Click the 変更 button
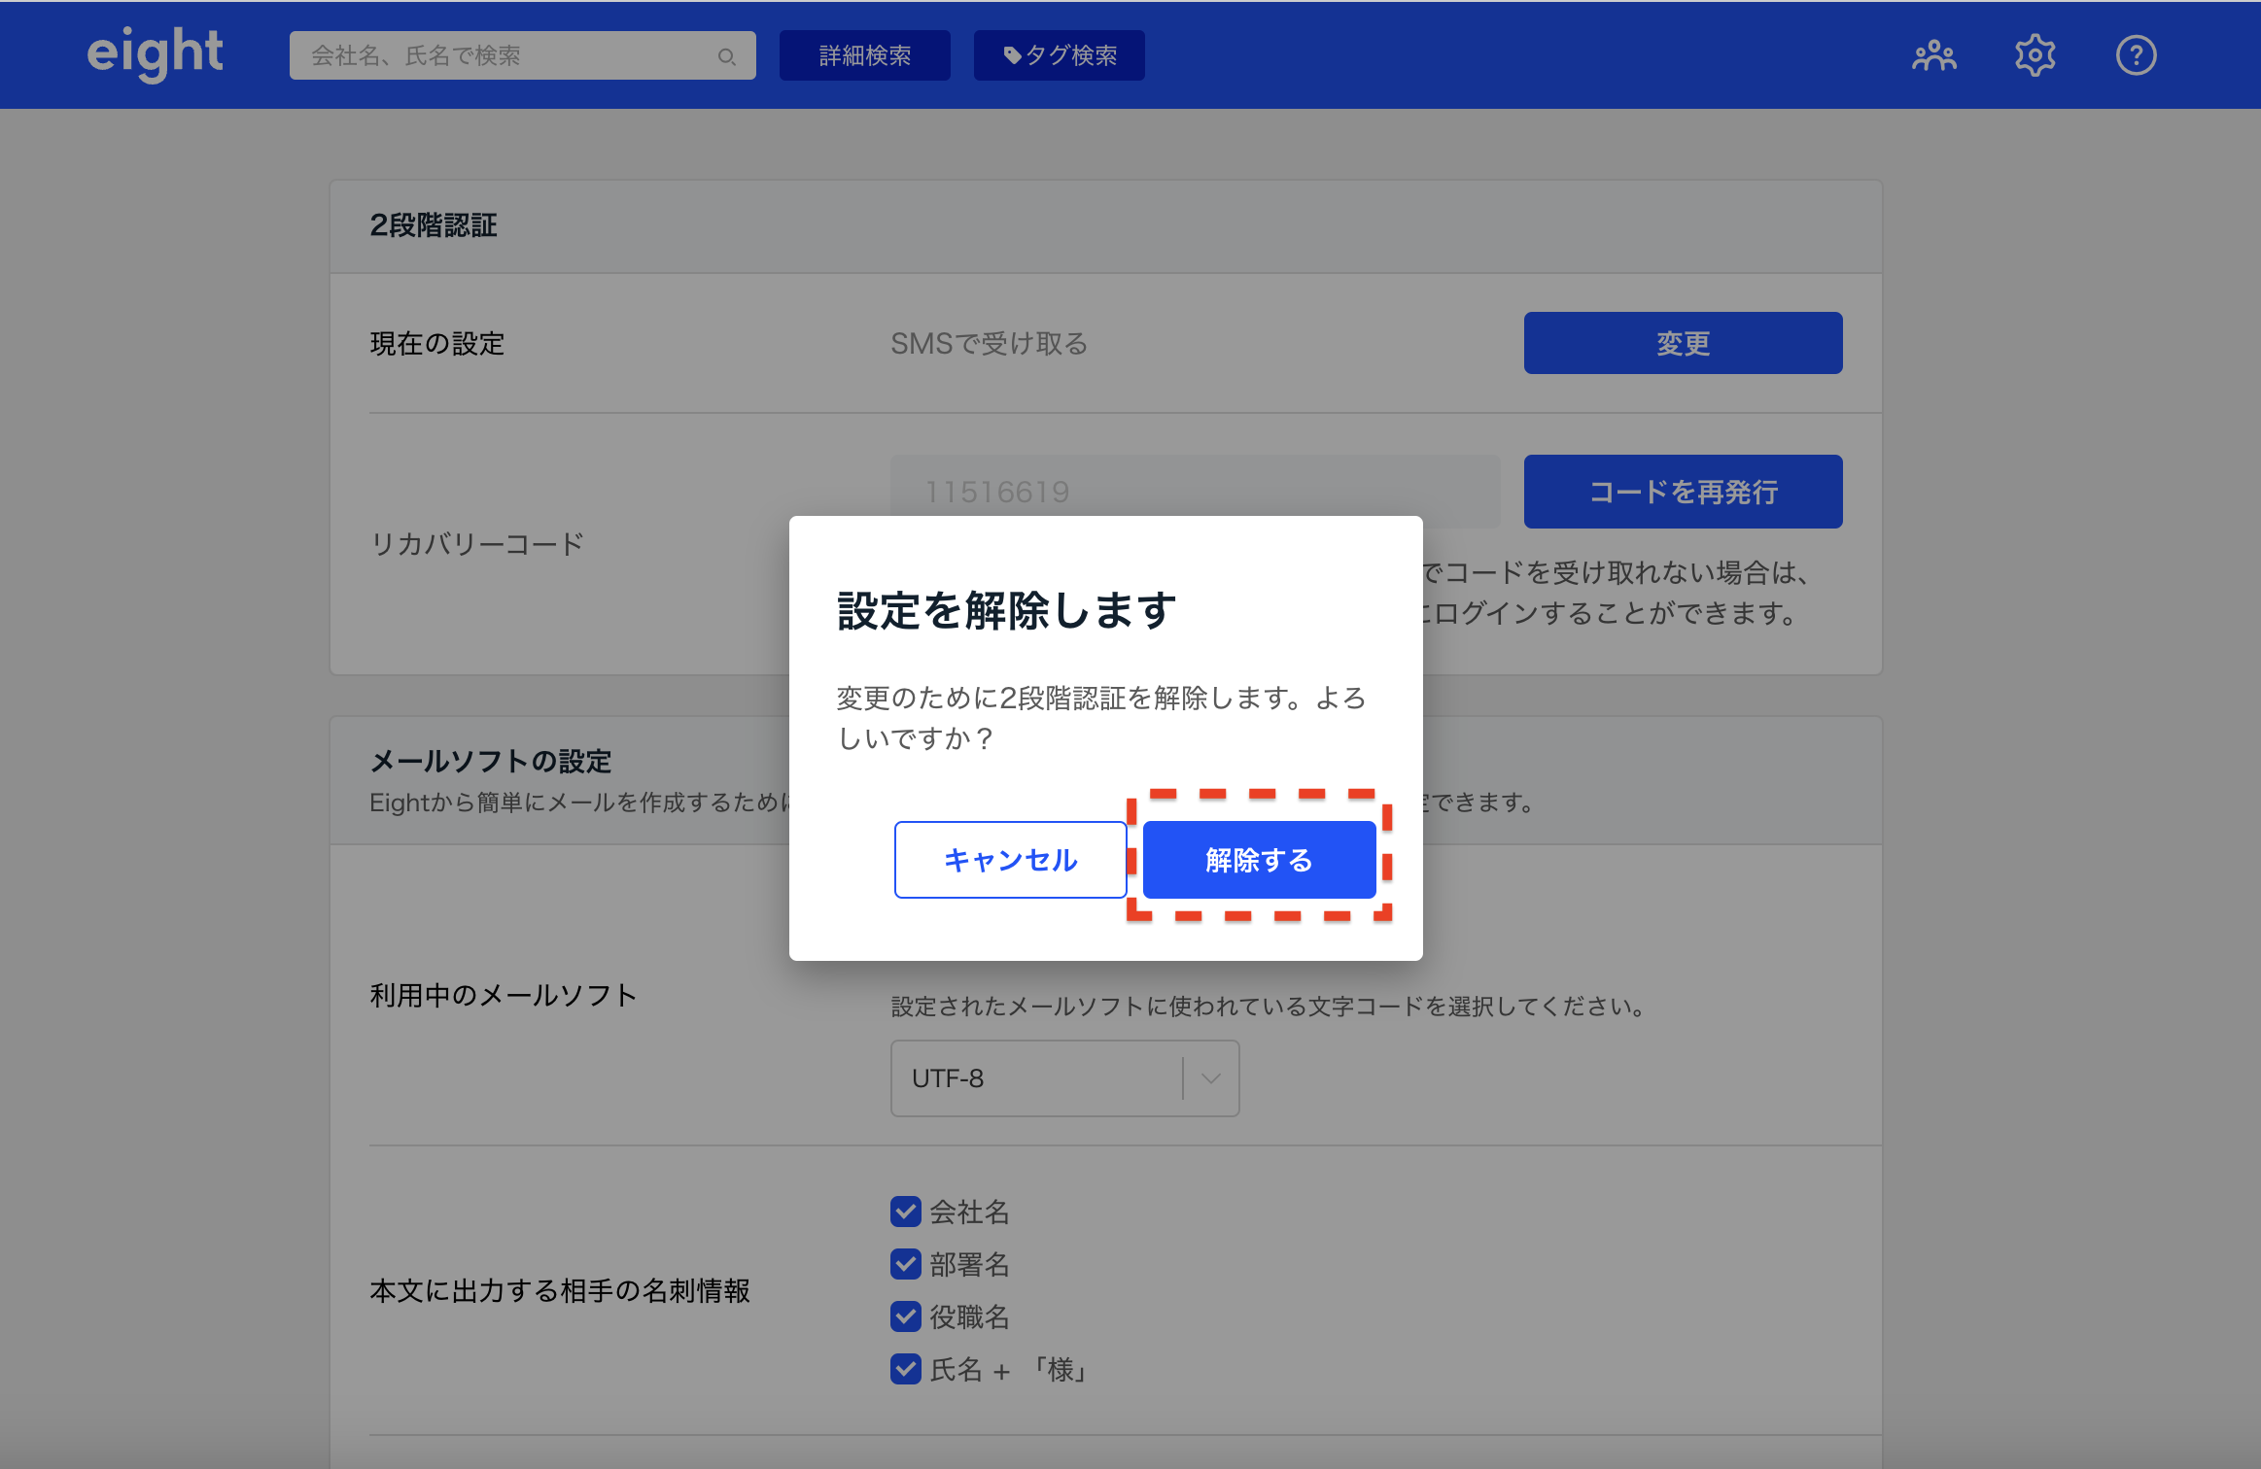2261x1469 pixels. (1683, 343)
